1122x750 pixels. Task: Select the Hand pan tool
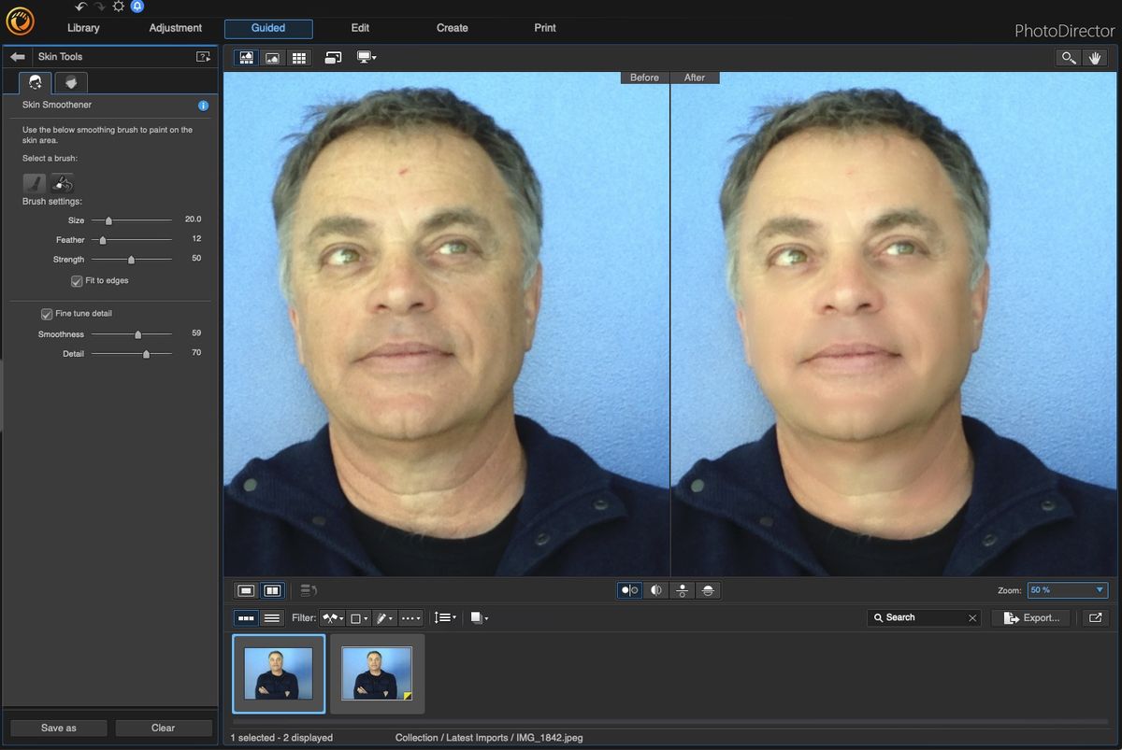pyautogui.click(x=1096, y=57)
